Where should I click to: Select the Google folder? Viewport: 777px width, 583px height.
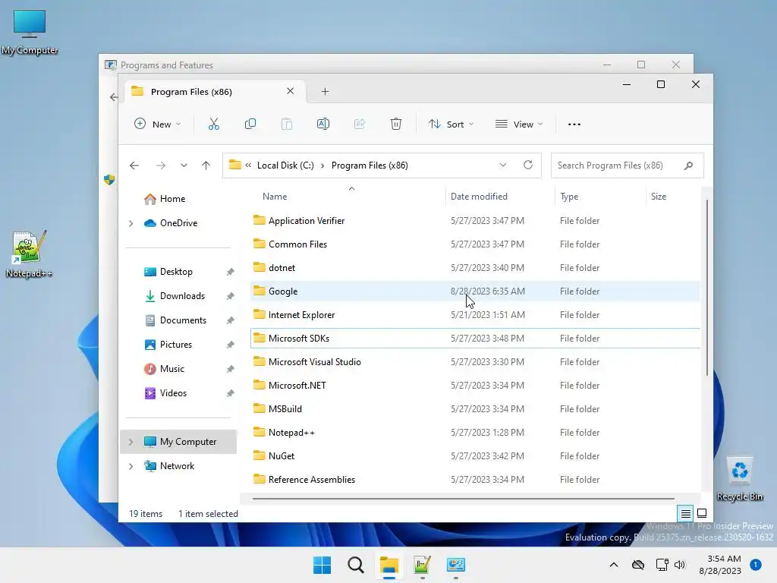[x=475, y=291]
